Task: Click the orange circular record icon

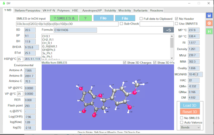Action: pos(209,23)
